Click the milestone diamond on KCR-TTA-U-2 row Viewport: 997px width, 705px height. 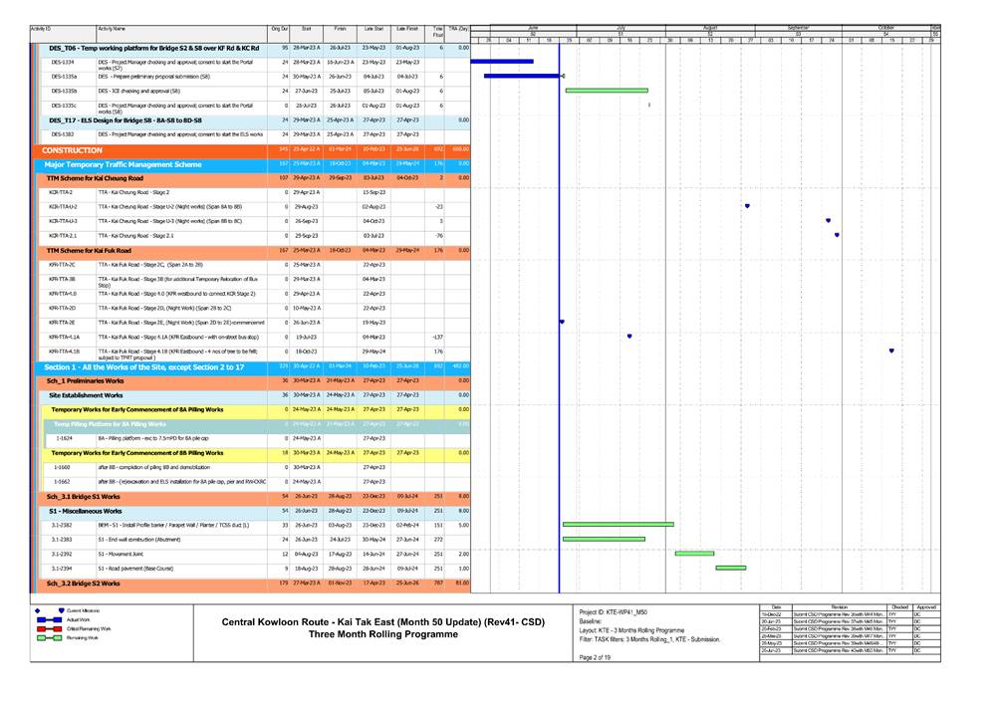747,205
